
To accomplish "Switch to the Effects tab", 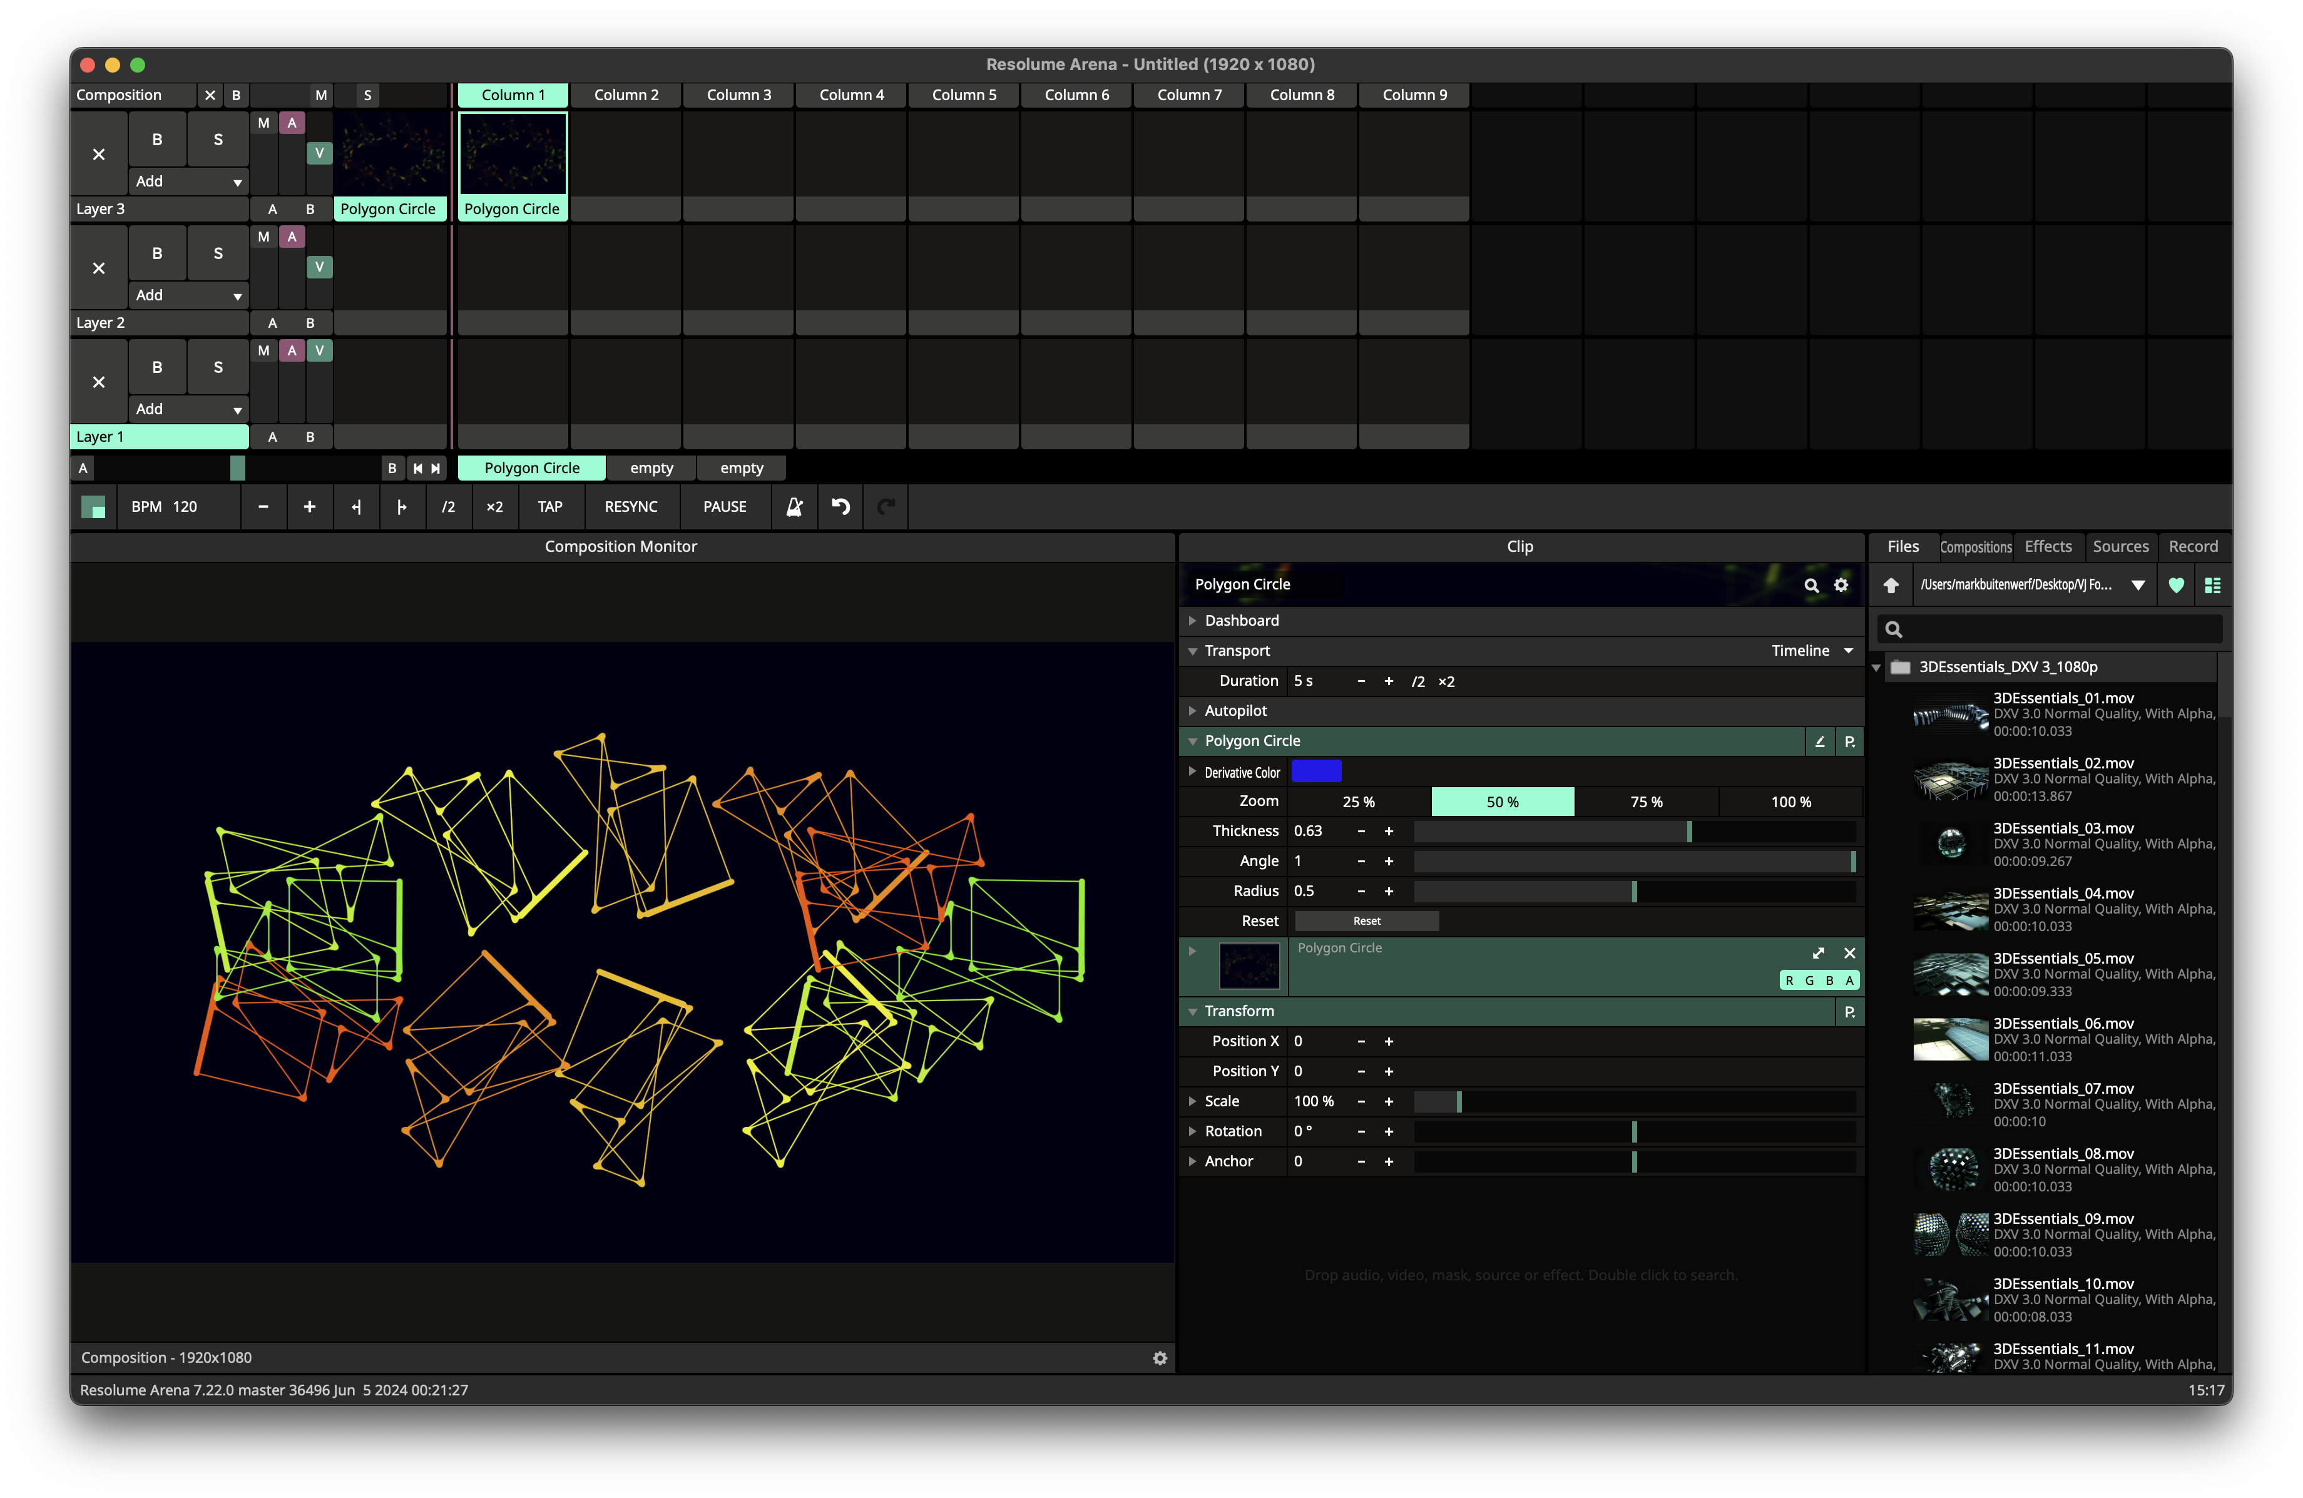I will 2048,547.
